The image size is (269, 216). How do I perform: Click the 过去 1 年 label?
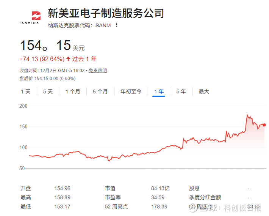(84, 59)
